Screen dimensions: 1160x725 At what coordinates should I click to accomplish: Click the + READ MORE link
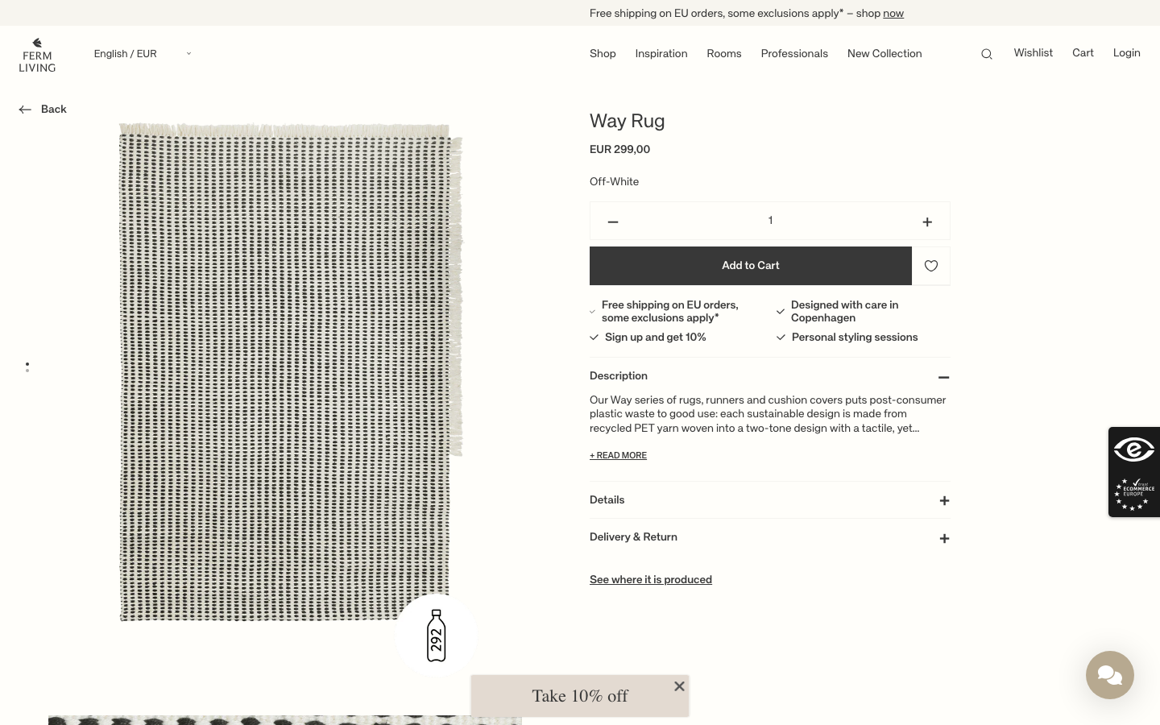click(618, 456)
